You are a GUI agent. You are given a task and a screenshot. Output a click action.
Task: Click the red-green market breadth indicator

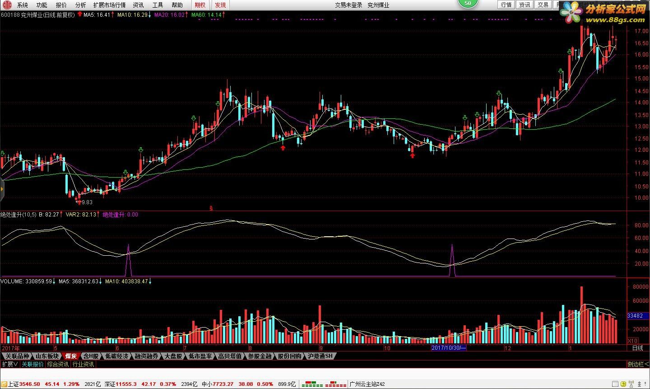(324, 384)
